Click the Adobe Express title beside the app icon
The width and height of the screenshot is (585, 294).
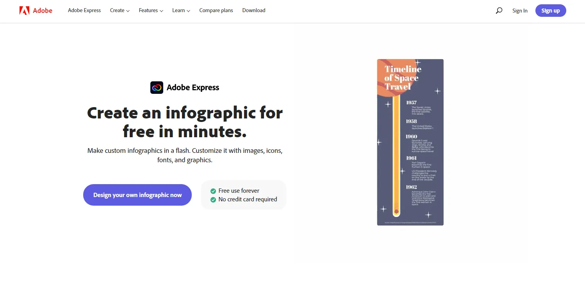coord(193,88)
